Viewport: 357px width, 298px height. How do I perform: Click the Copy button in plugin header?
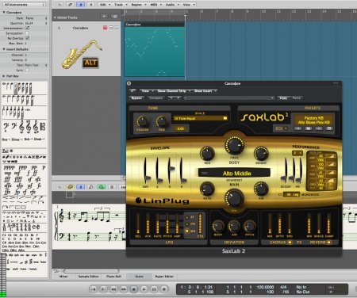[x=283, y=97]
